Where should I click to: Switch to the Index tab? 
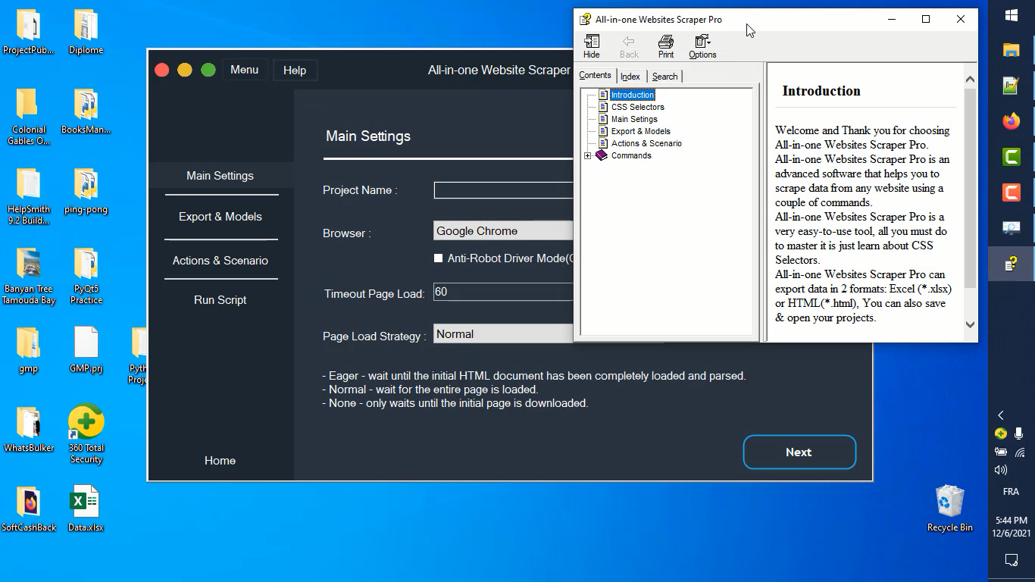[x=630, y=77]
